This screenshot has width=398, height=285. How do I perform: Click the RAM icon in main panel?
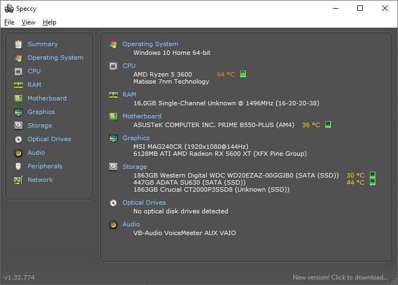click(x=113, y=95)
